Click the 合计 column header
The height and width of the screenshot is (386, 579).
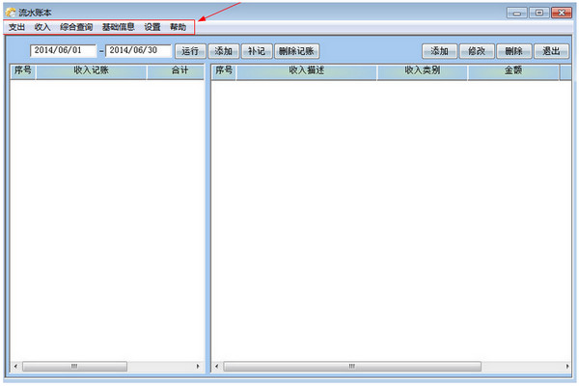177,71
